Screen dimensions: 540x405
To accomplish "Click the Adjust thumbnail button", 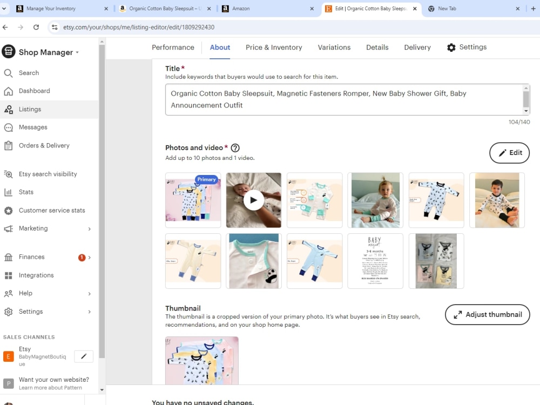I will coord(487,315).
